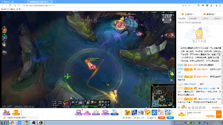Click the orange recharge button below gifts
Screen dimensions: 223x125
[x=161, y=117]
